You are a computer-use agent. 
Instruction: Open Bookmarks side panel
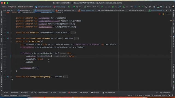click(x=1, y=68)
